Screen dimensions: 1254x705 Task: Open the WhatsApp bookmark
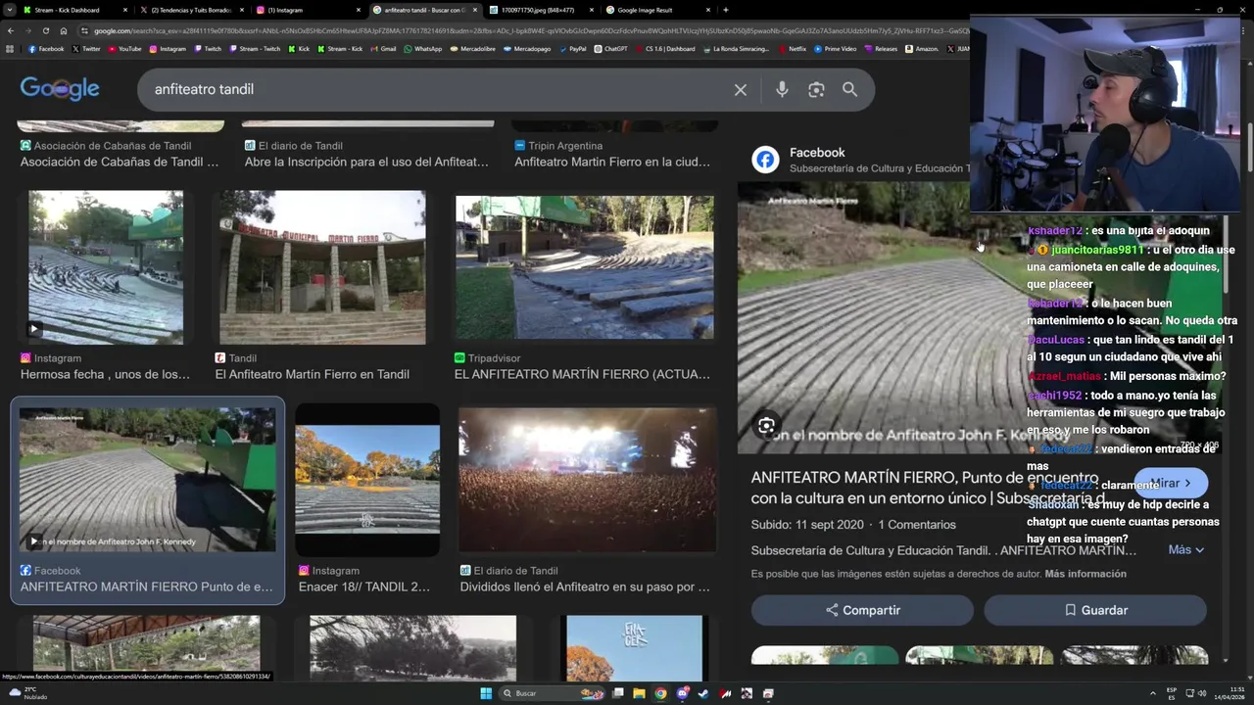click(x=422, y=49)
